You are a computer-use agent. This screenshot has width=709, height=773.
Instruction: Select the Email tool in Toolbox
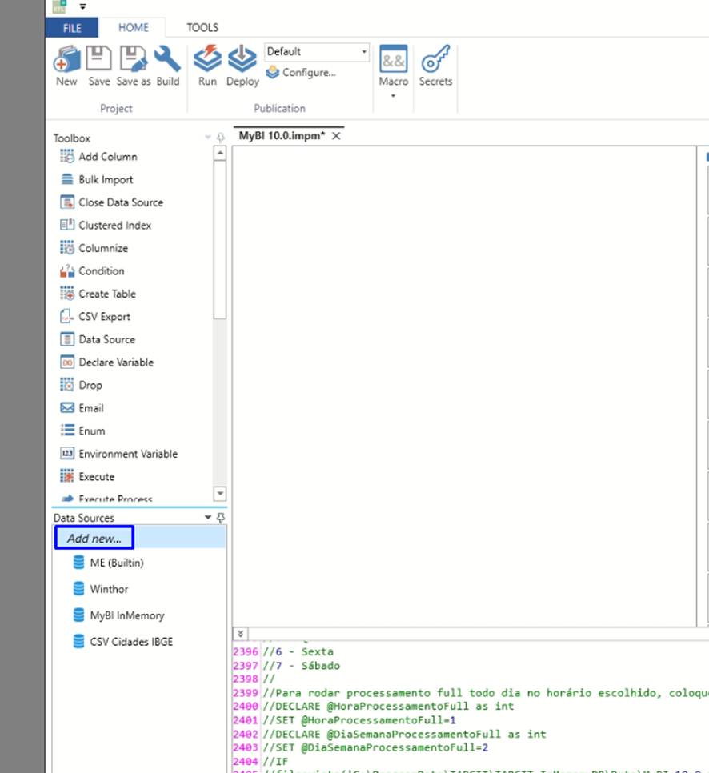pos(90,408)
